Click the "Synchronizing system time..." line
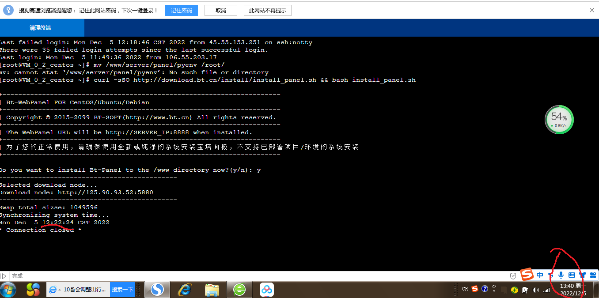 pyautogui.click(x=54, y=215)
